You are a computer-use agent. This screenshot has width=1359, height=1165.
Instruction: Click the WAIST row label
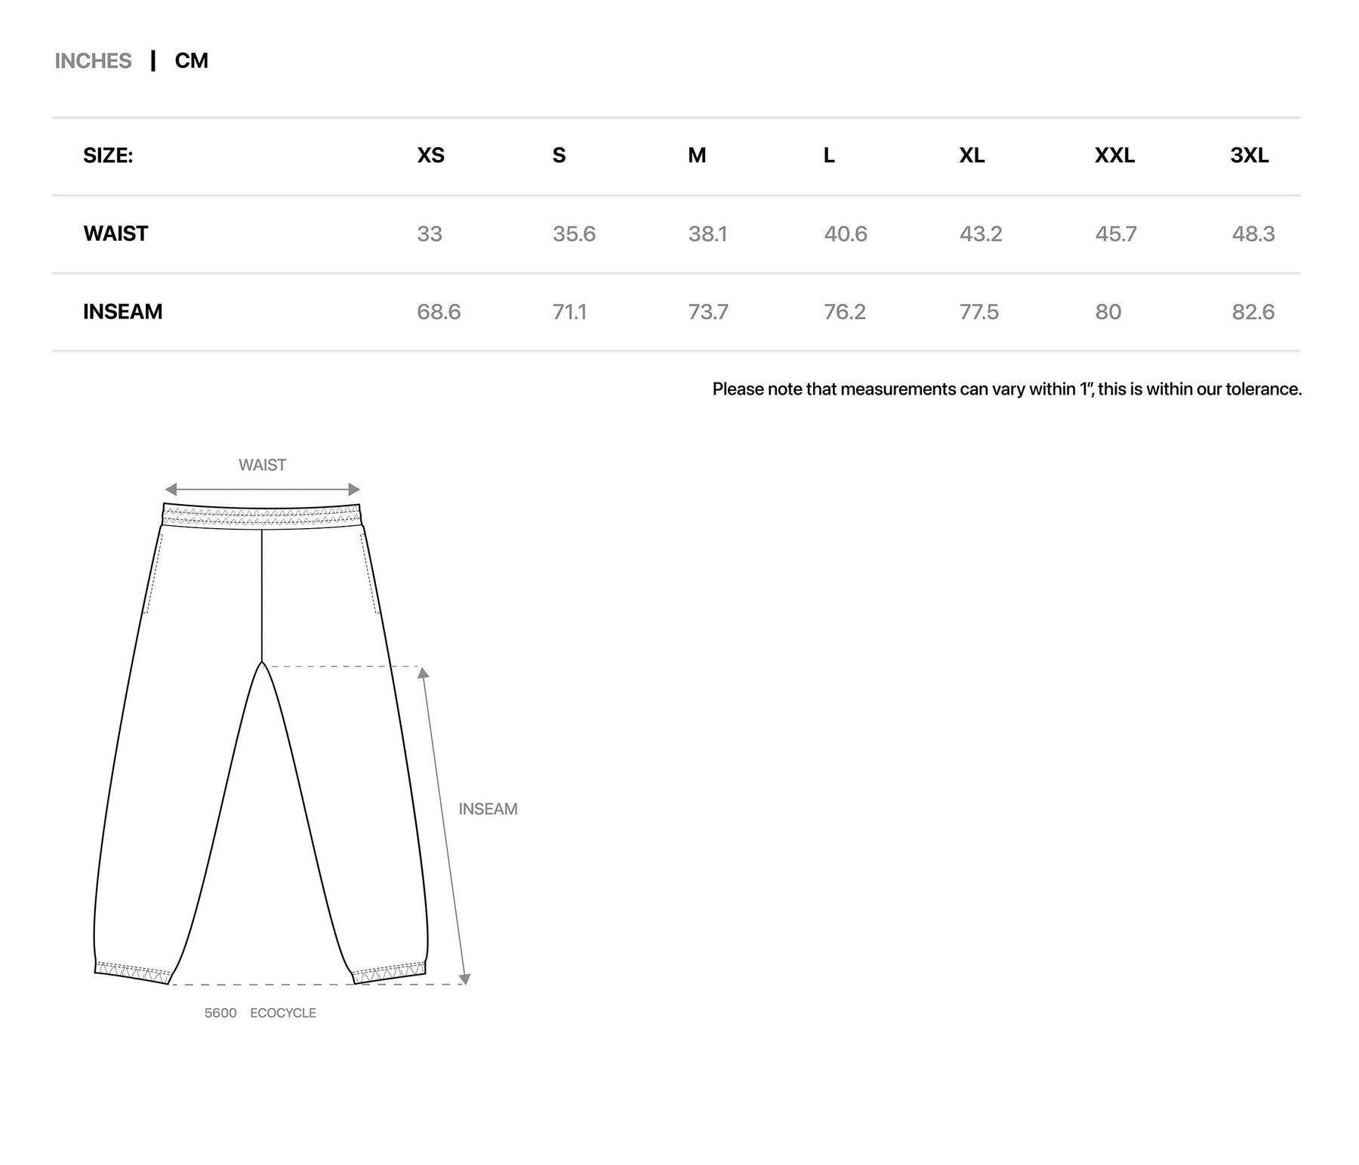tap(116, 234)
